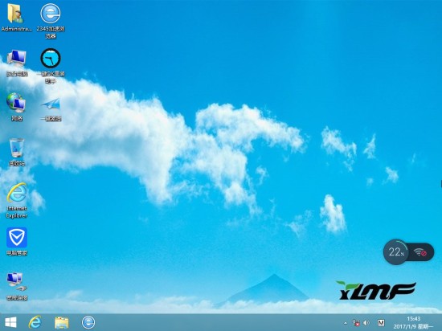
Task: Select the Network globe desktop icon
Action: click(x=17, y=107)
